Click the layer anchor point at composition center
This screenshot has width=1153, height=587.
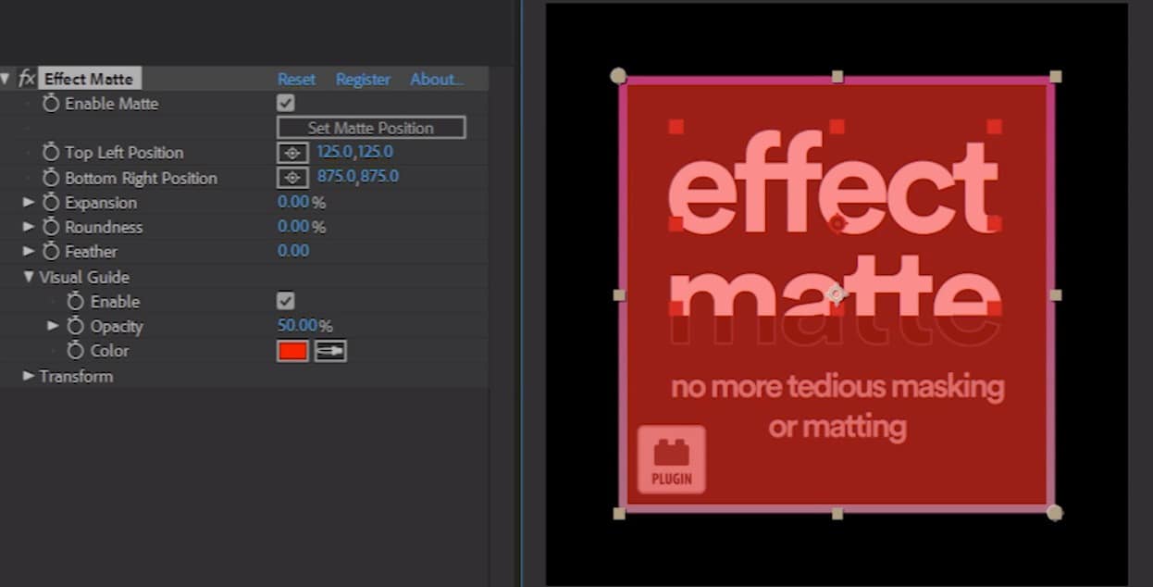[837, 294]
